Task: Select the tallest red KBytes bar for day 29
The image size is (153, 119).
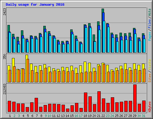Action: [135, 98]
